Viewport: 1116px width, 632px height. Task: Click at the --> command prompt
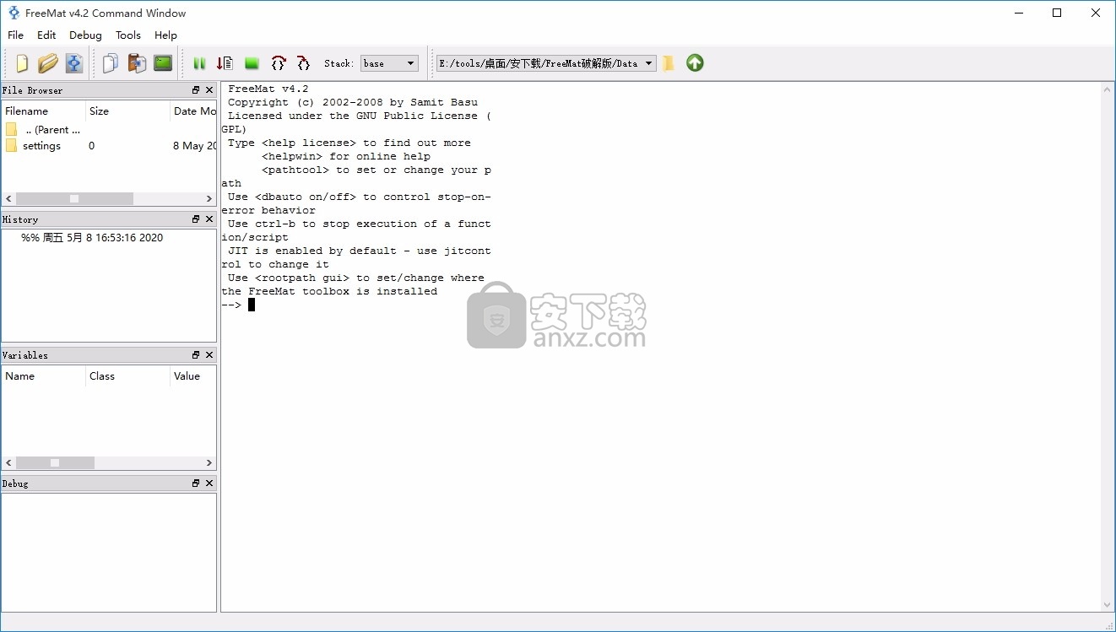coord(231,305)
